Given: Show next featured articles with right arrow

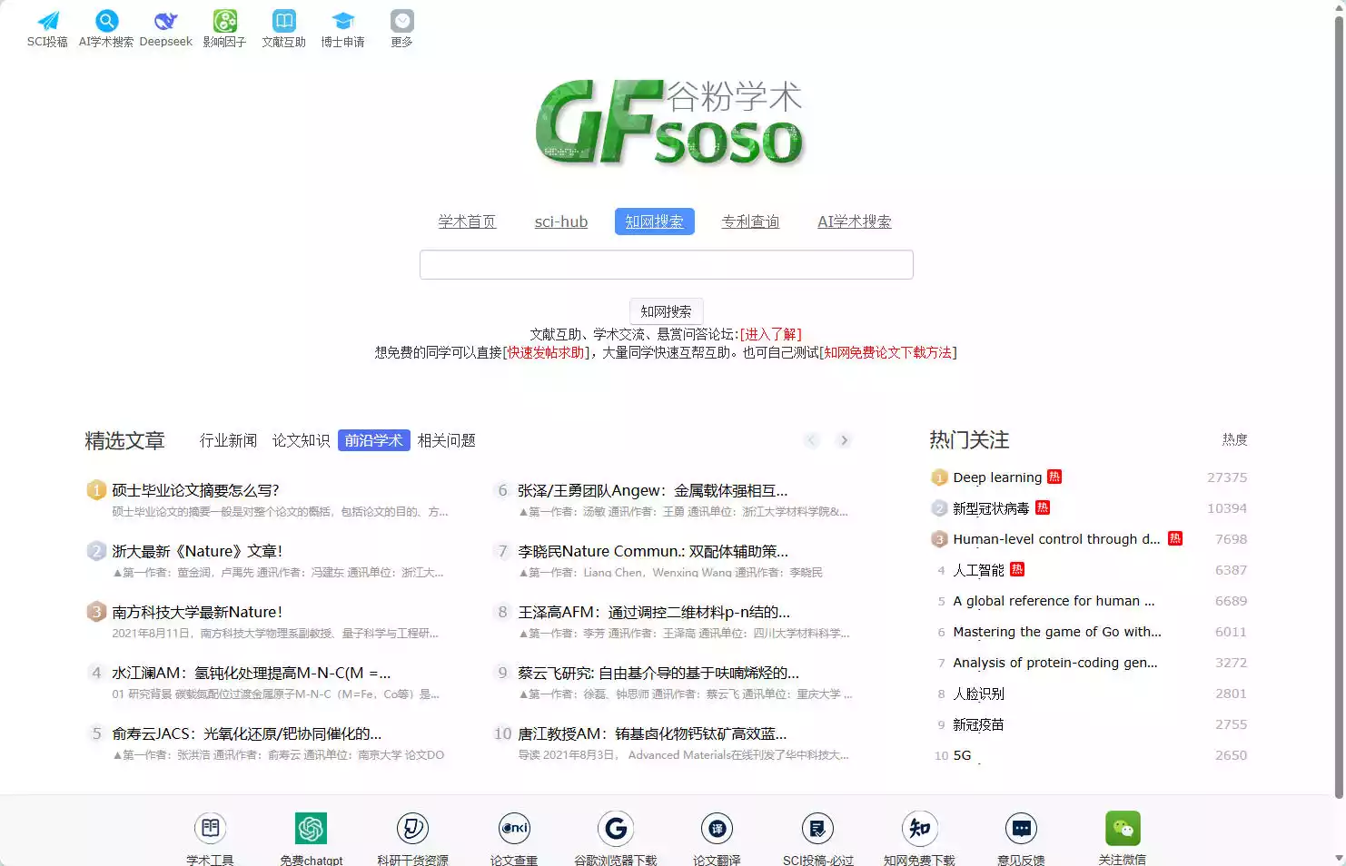Looking at the screenshot, I should coord(844,440).
